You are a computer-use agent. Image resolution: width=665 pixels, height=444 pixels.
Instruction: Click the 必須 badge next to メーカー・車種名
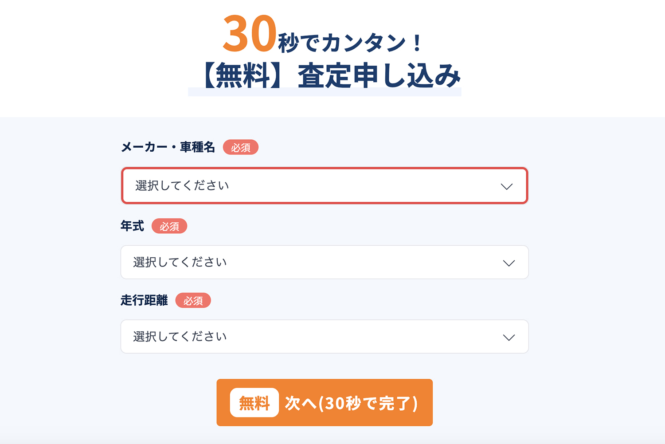coord(241,147)
